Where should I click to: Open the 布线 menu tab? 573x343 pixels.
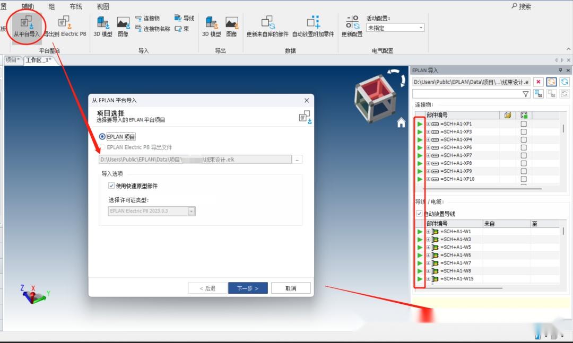pos(76,6)
